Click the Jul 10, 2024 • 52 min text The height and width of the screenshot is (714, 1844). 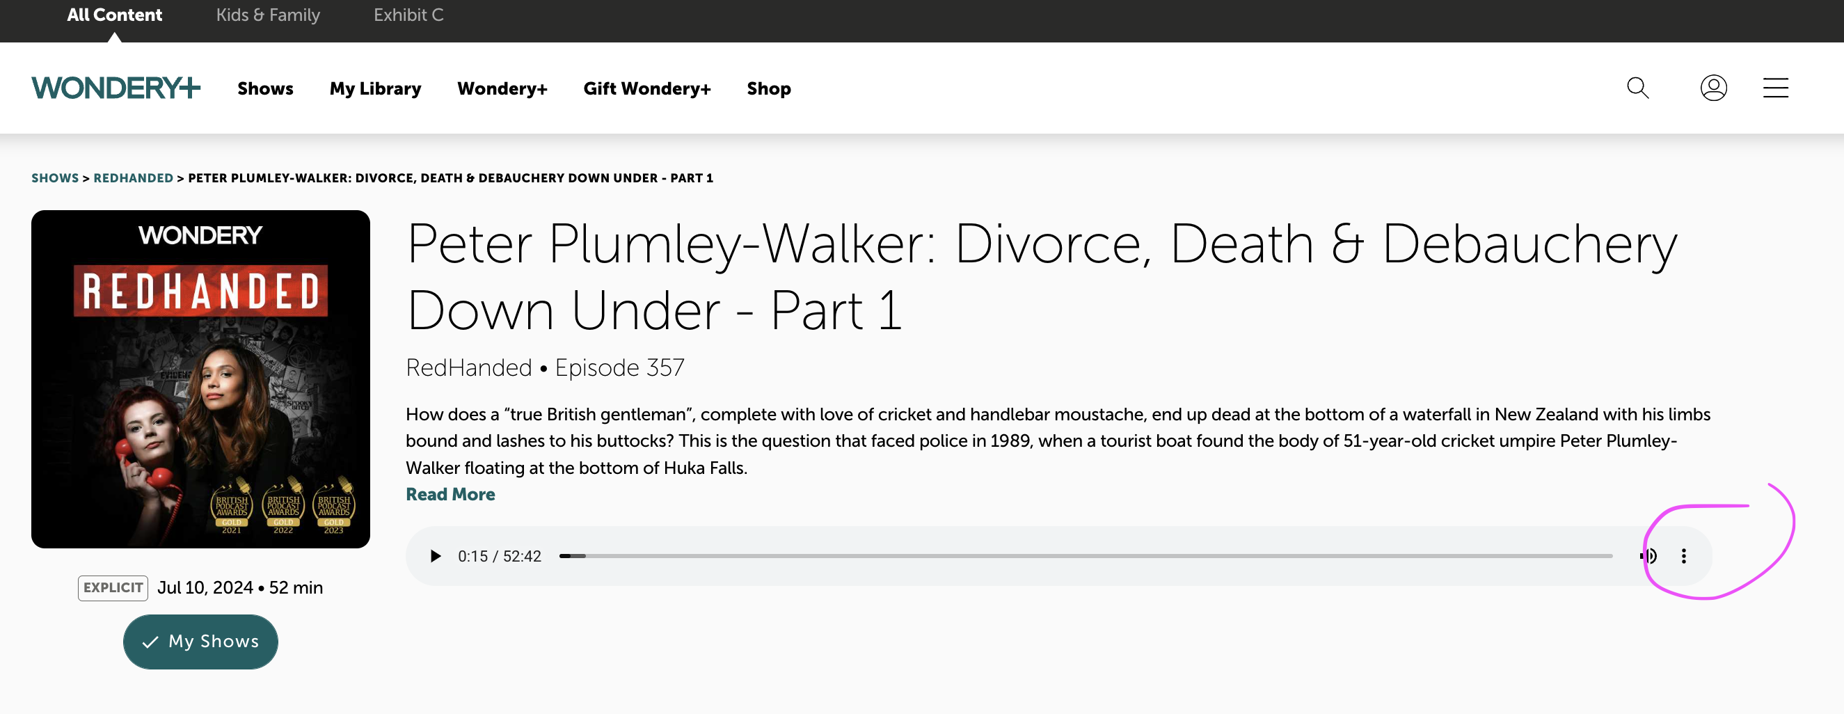click(x=240, y=589)
